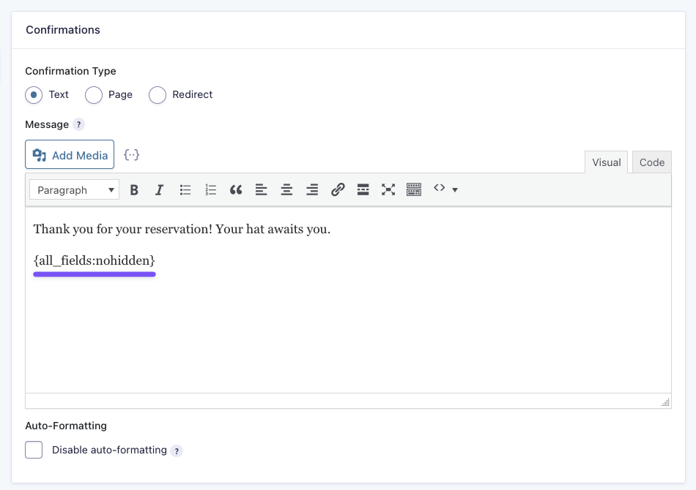Click the Bold formatting icon

coord(134,190)
